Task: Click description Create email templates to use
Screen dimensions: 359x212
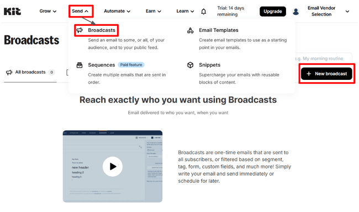Action: [242, 44]
